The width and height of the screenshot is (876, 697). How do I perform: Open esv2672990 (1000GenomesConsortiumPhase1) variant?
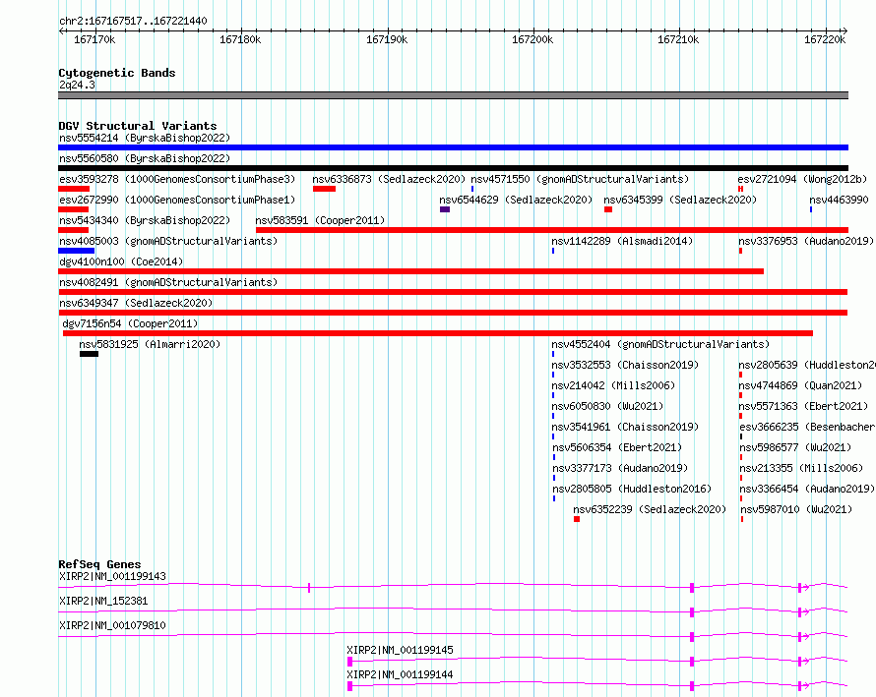click(177, 200)
